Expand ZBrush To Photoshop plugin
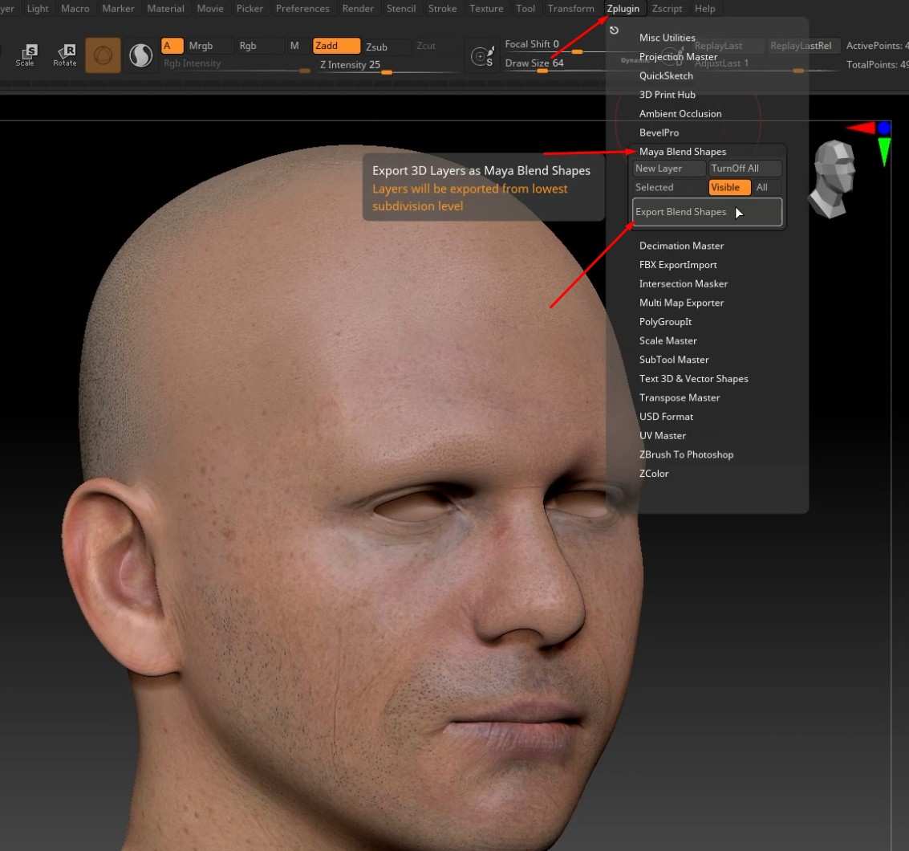The width and height of the screenshot is (909, 851). click(686, 454)
